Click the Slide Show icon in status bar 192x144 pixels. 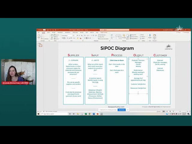(x=173, y=111)
